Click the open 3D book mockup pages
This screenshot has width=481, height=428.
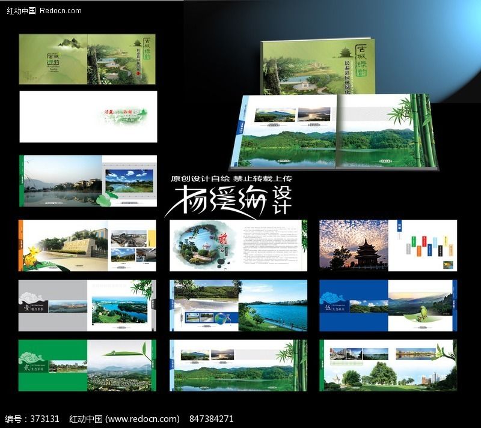click(334, 131)
